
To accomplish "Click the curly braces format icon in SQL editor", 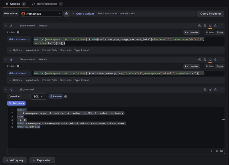I will tap(212, 151).
